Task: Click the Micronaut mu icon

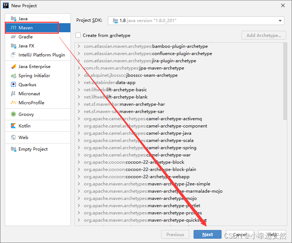Action: pyautogui.click(x=13, y=93)
